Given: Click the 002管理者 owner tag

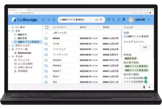Looking at the screenshot, I should click(131, 59).
